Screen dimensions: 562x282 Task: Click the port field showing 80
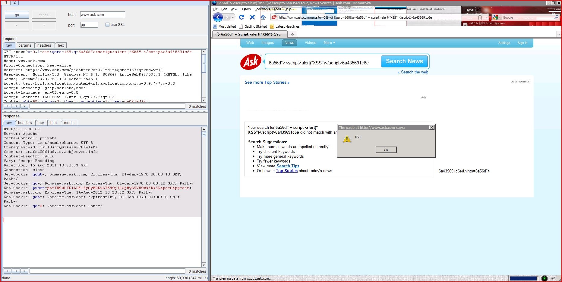point(89,25)
